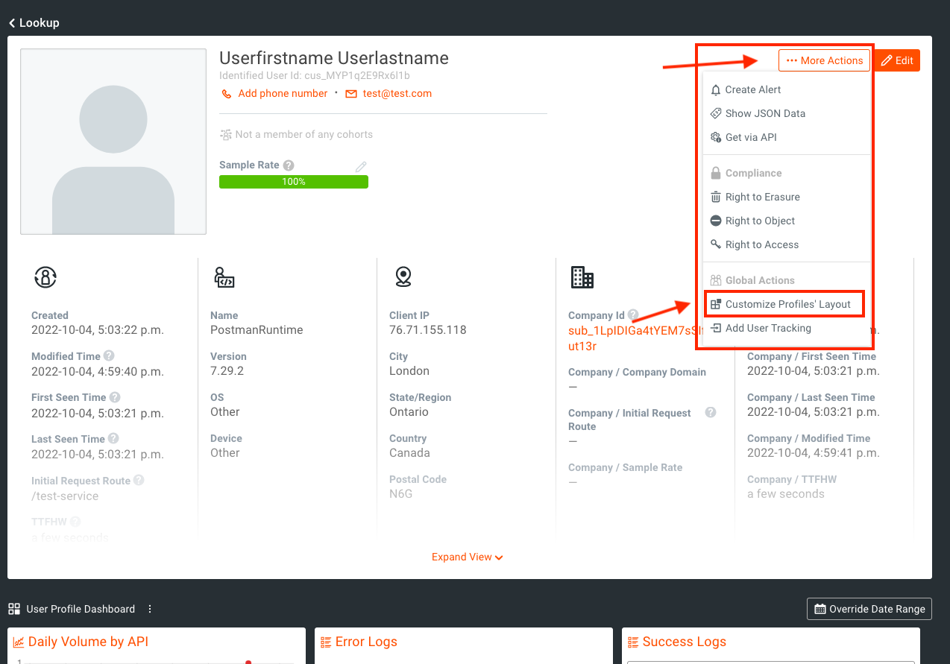
Task: Click the vertical dots beside User Profile Dashboard
Action: pos(150,609)
